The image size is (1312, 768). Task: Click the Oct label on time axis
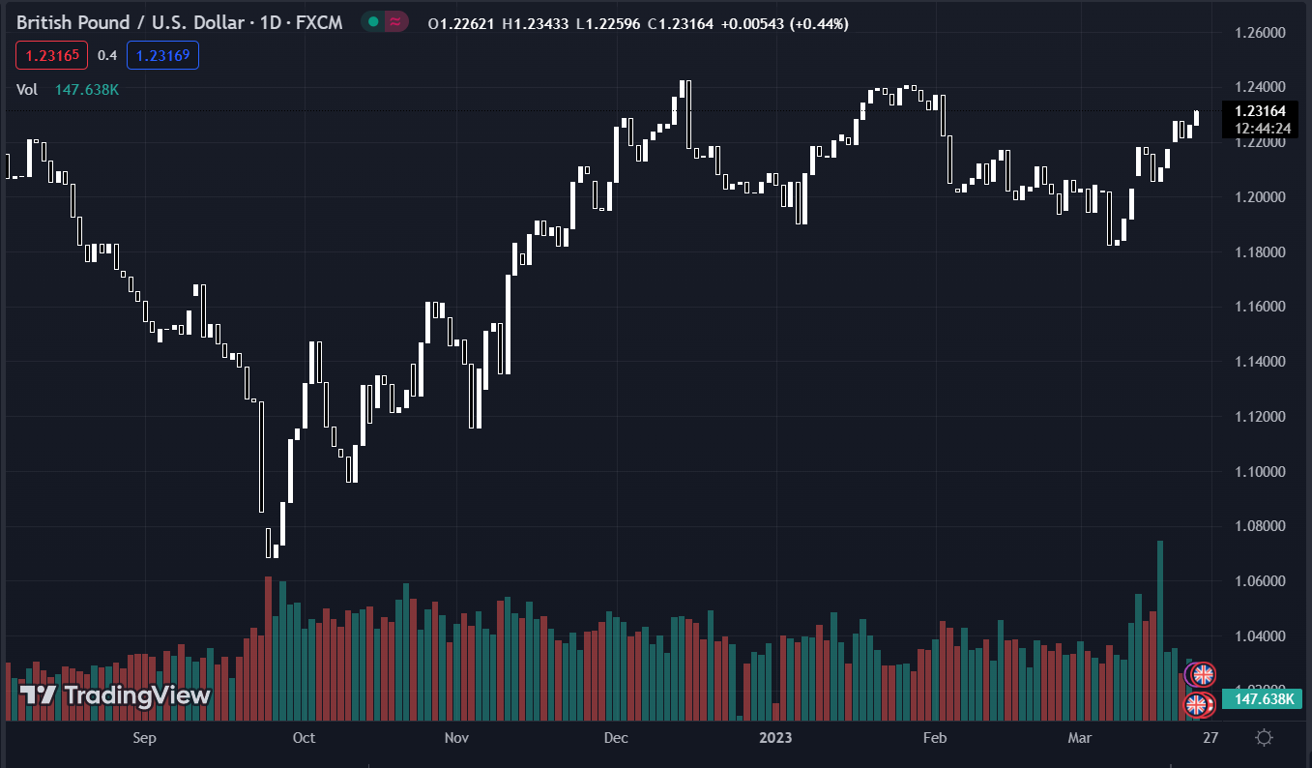pos(304,738)
